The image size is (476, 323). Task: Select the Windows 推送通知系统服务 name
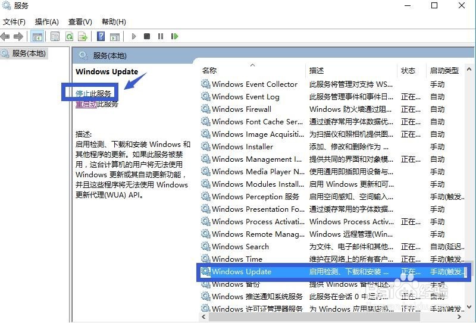[x=258, y=297]
